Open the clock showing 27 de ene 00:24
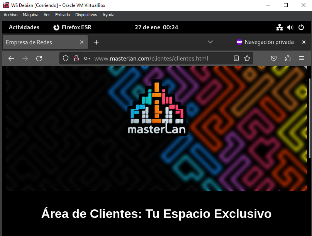The image size is (312, 236). (x=156, y=27)
